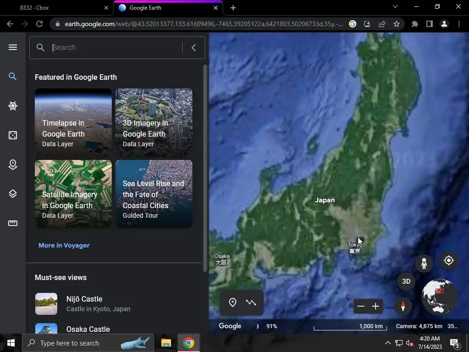The height and width of the screenshot is (352, 469).
Task: Click the Camera 4,875 km status text
Action: click(419, 326)
